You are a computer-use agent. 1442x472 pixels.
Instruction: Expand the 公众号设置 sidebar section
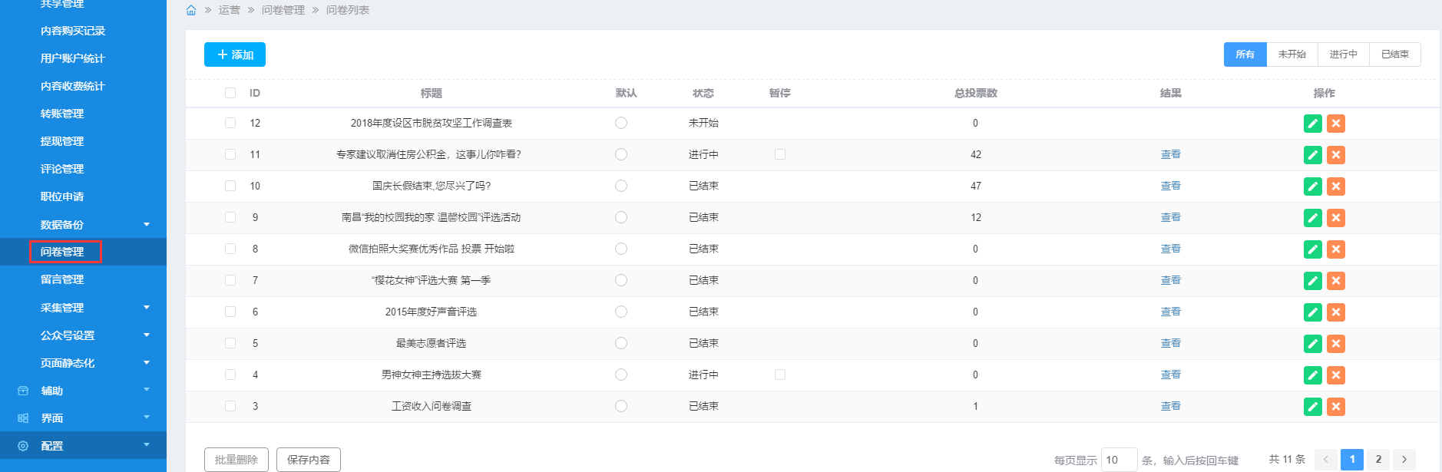pos(146,335)
